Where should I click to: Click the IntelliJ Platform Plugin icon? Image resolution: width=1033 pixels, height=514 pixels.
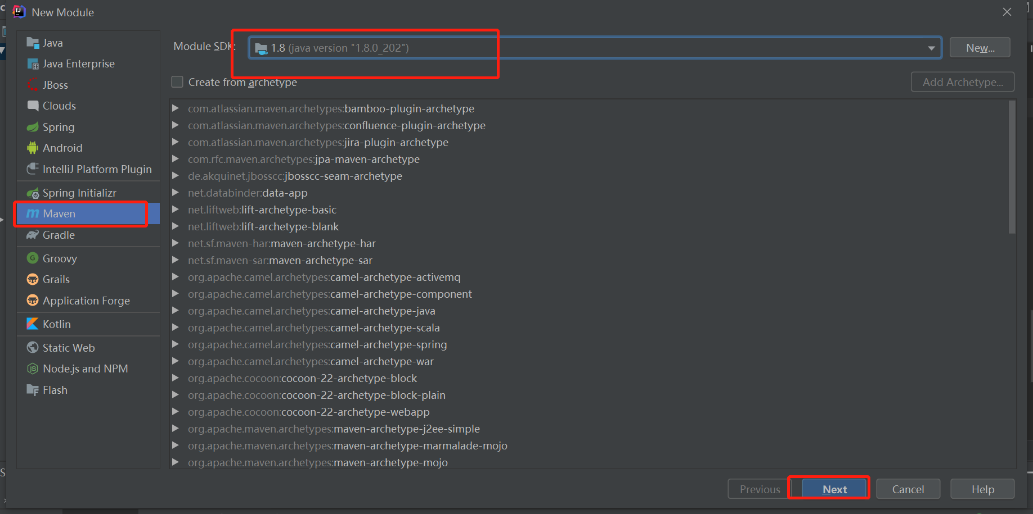click(33, 169)
